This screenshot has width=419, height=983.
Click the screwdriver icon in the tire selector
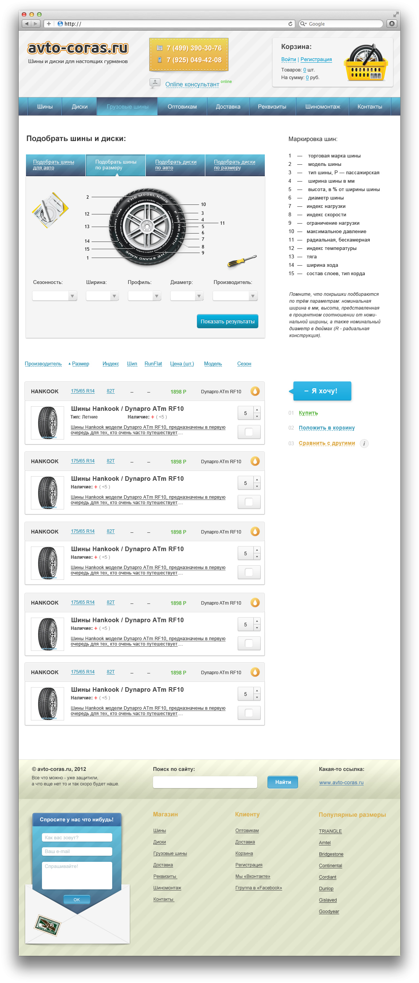point(242,261)
